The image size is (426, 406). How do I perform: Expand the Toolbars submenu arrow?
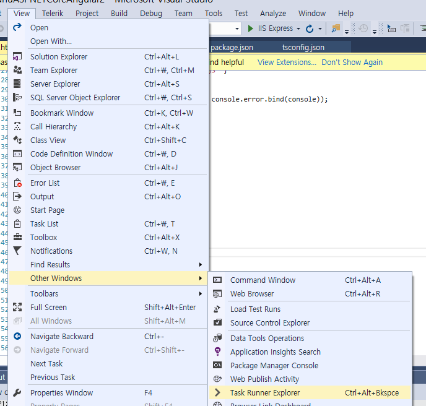pyautogui.click(x=200, y=293)
